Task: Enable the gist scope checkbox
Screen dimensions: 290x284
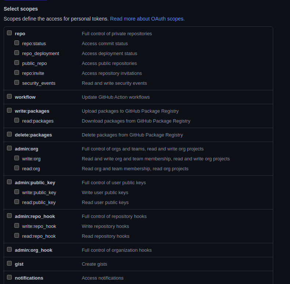Action: [10, 263]
